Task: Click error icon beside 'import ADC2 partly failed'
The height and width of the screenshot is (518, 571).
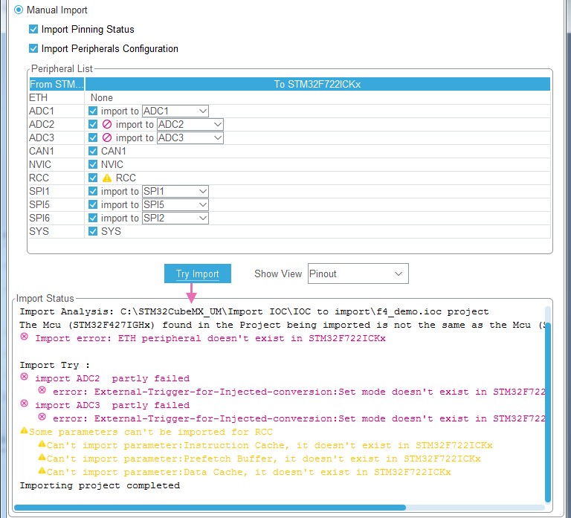Action: tap(24, 377)
